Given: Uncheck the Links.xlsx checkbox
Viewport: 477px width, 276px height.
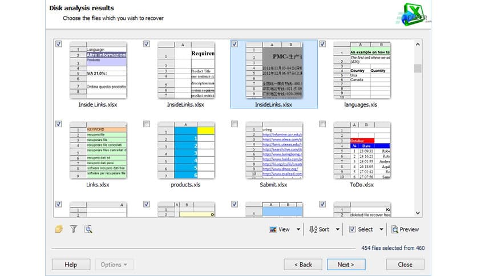Looking at the screenshot, I should click(59, 124).
